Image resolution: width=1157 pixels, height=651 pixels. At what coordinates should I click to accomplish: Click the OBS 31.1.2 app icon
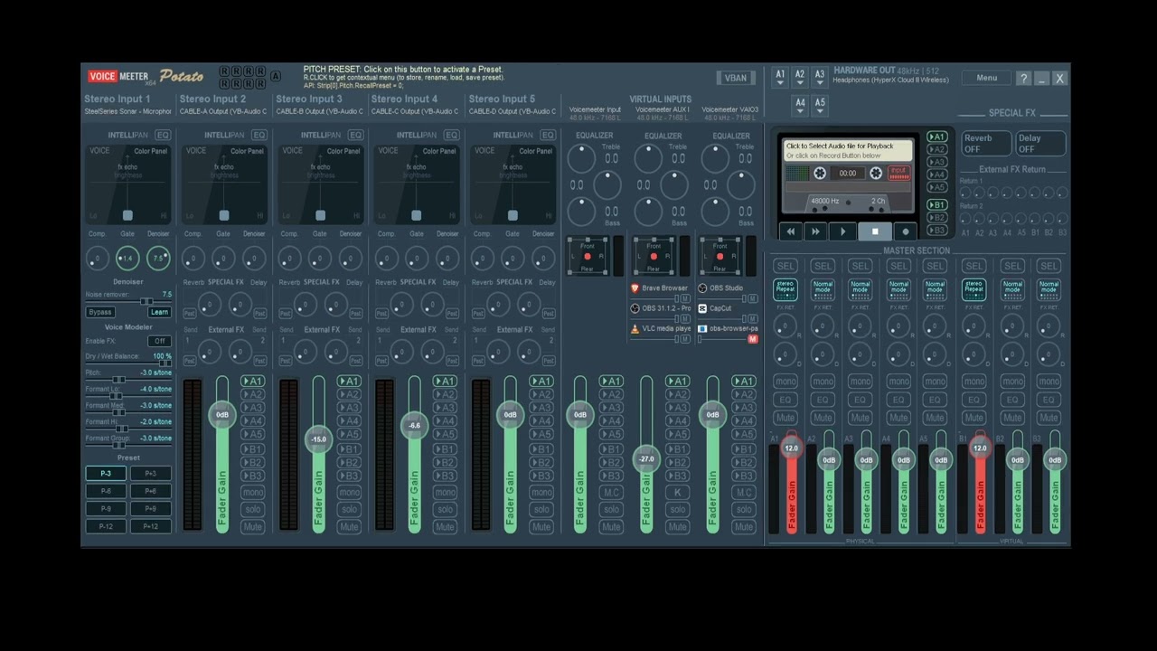click(x=635, y=308)
